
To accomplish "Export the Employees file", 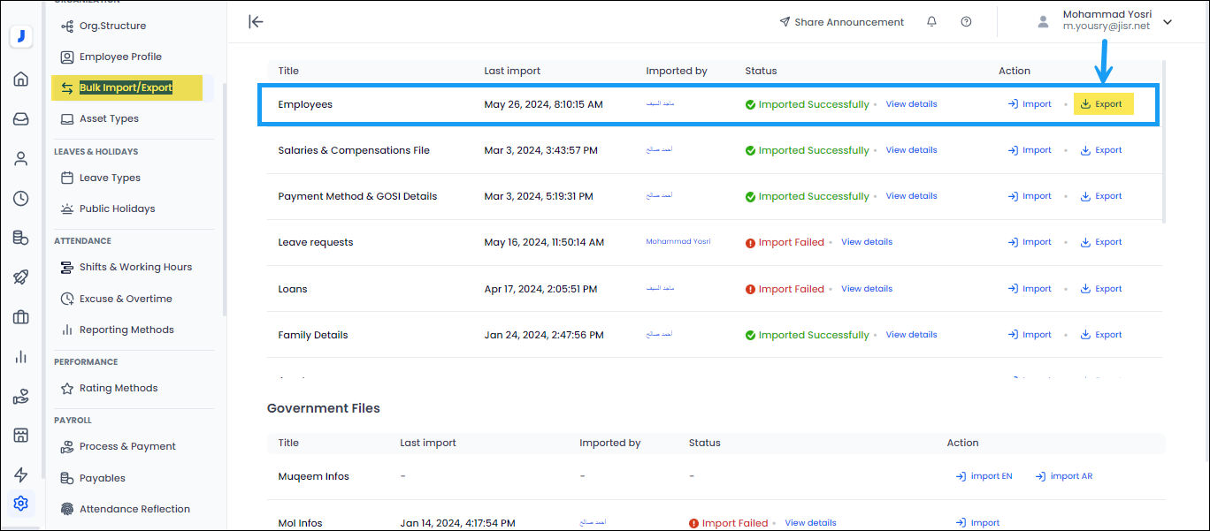I will click(1101, 104).
